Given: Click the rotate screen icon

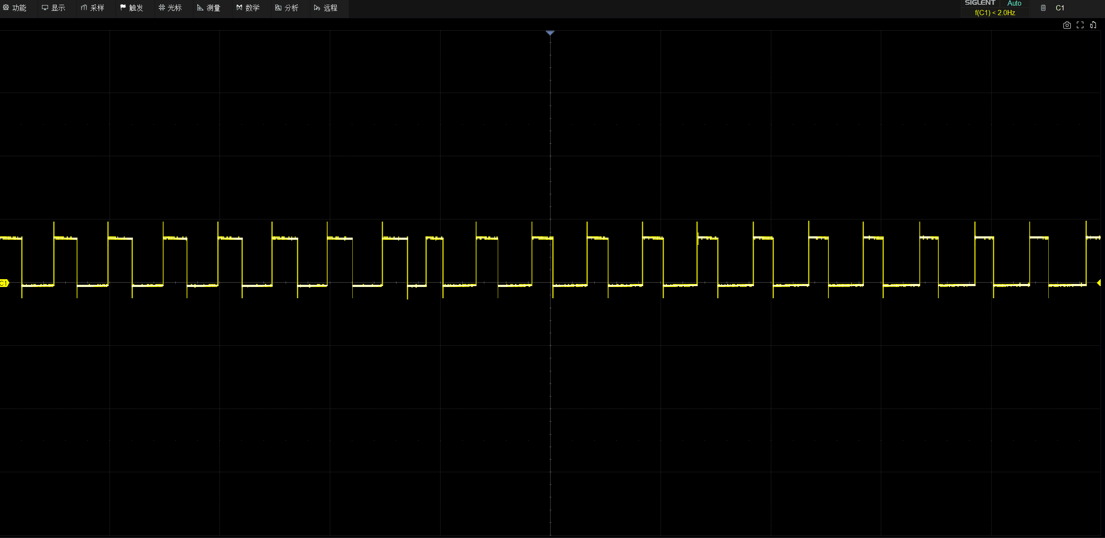Looking at the screenshot, I should click(x=1093, y=25).
